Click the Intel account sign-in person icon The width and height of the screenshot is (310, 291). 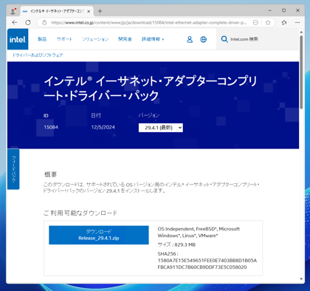pyautogui.click(x=190, y=39)
